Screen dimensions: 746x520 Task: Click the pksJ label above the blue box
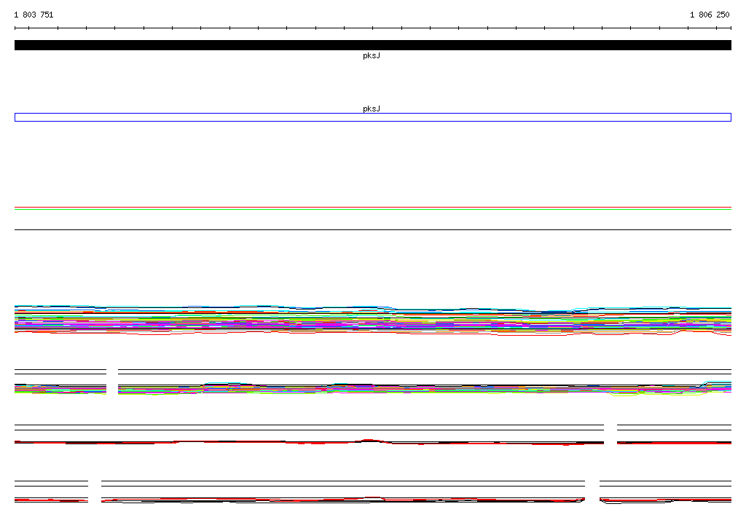[371, 109]
